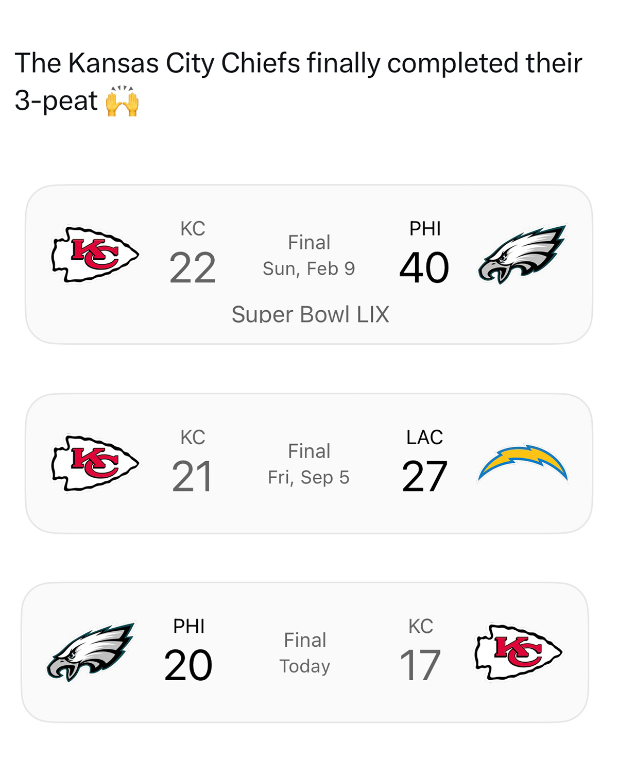Screen dimensions: 618x773
Task: Open the Super Bowl LIX label
Action: (x=310, y=314)
